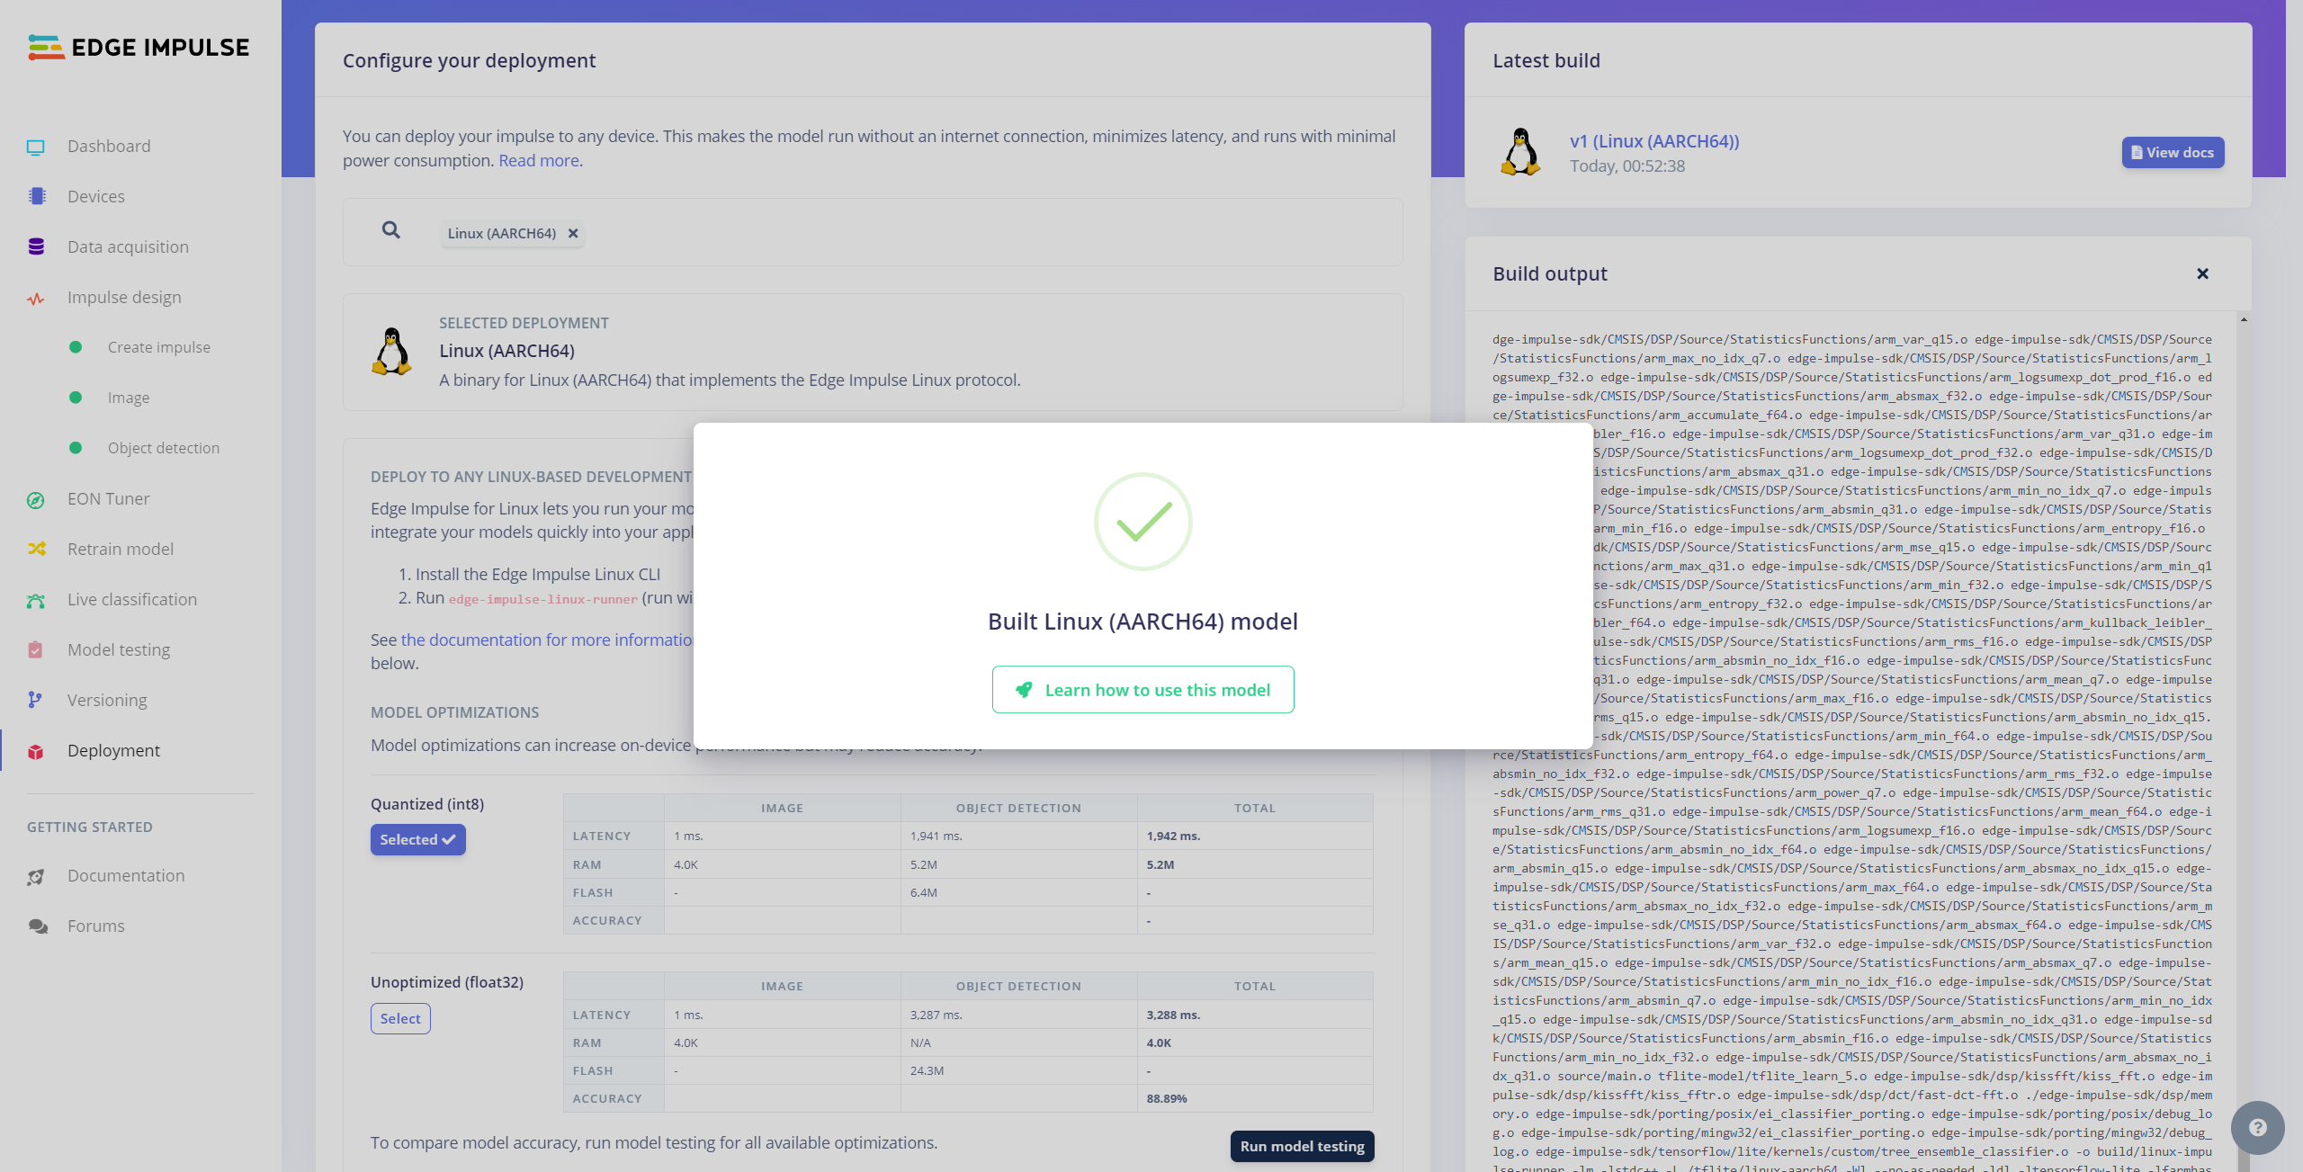Click the Data acquisition sidebar icon
The image size is (2303, 1172).
[36, 246]
